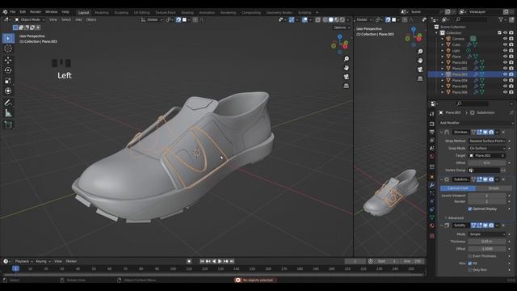517x291 pixels.
Task: Open the Render menu
Action: click(36, 12)
